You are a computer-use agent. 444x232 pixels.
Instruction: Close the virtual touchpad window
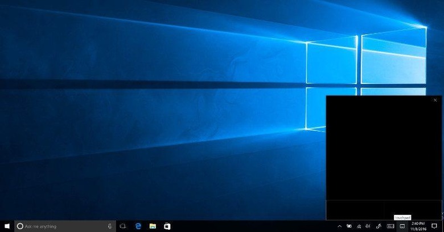pyautogui.click(x=435, y=100)
